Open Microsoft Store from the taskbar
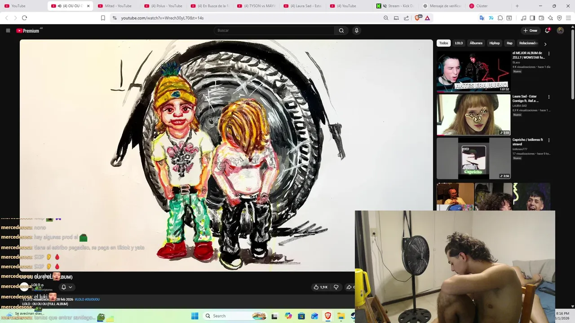575x323 pixels. [x=301, y=316]
